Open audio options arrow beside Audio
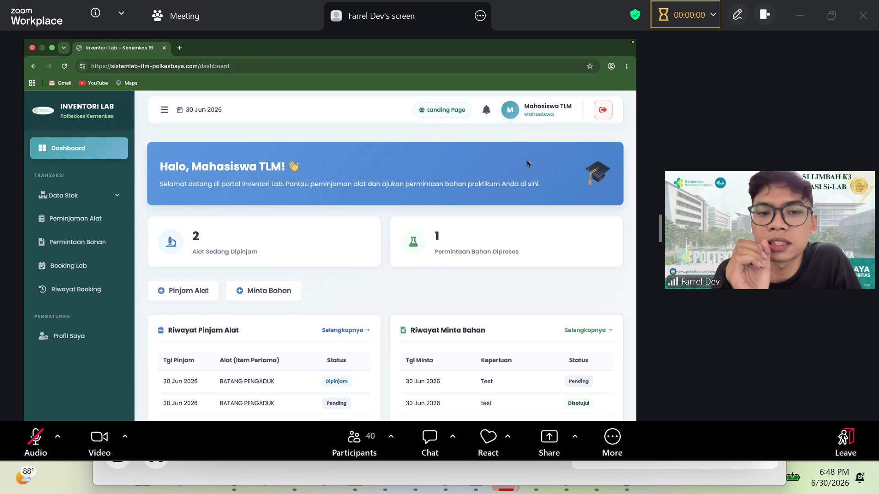Viewport: 879px width, 494px height. tap(58, 436)
